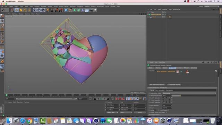Viewport: 222px width, 125px height.
Task: Open the Cameras viewport menu
Action: [x=15, y=14]
